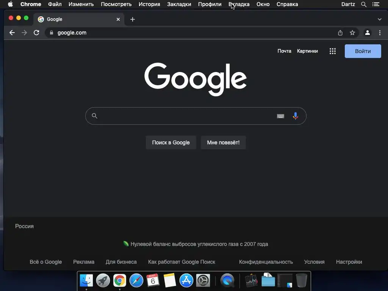Click the magnifier icon inside search box
The height and width of the screenshot is (291, 388).
point(94,116)
